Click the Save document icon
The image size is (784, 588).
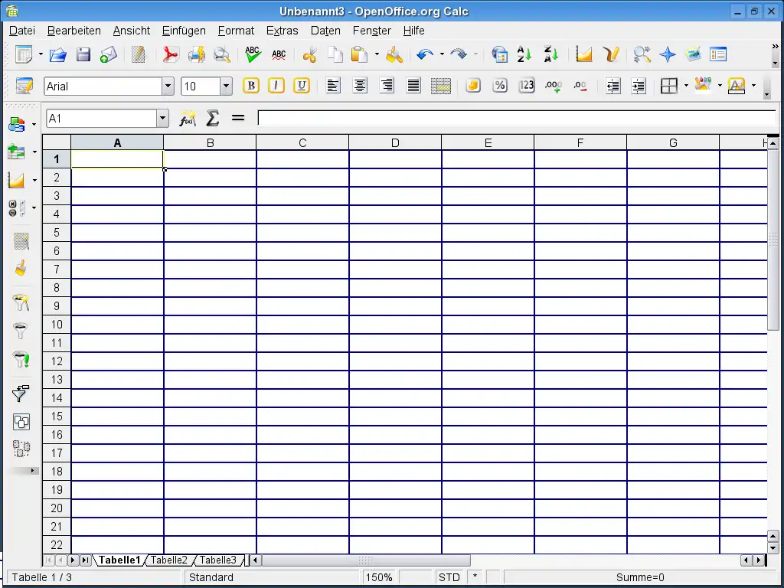coord(83,55)
